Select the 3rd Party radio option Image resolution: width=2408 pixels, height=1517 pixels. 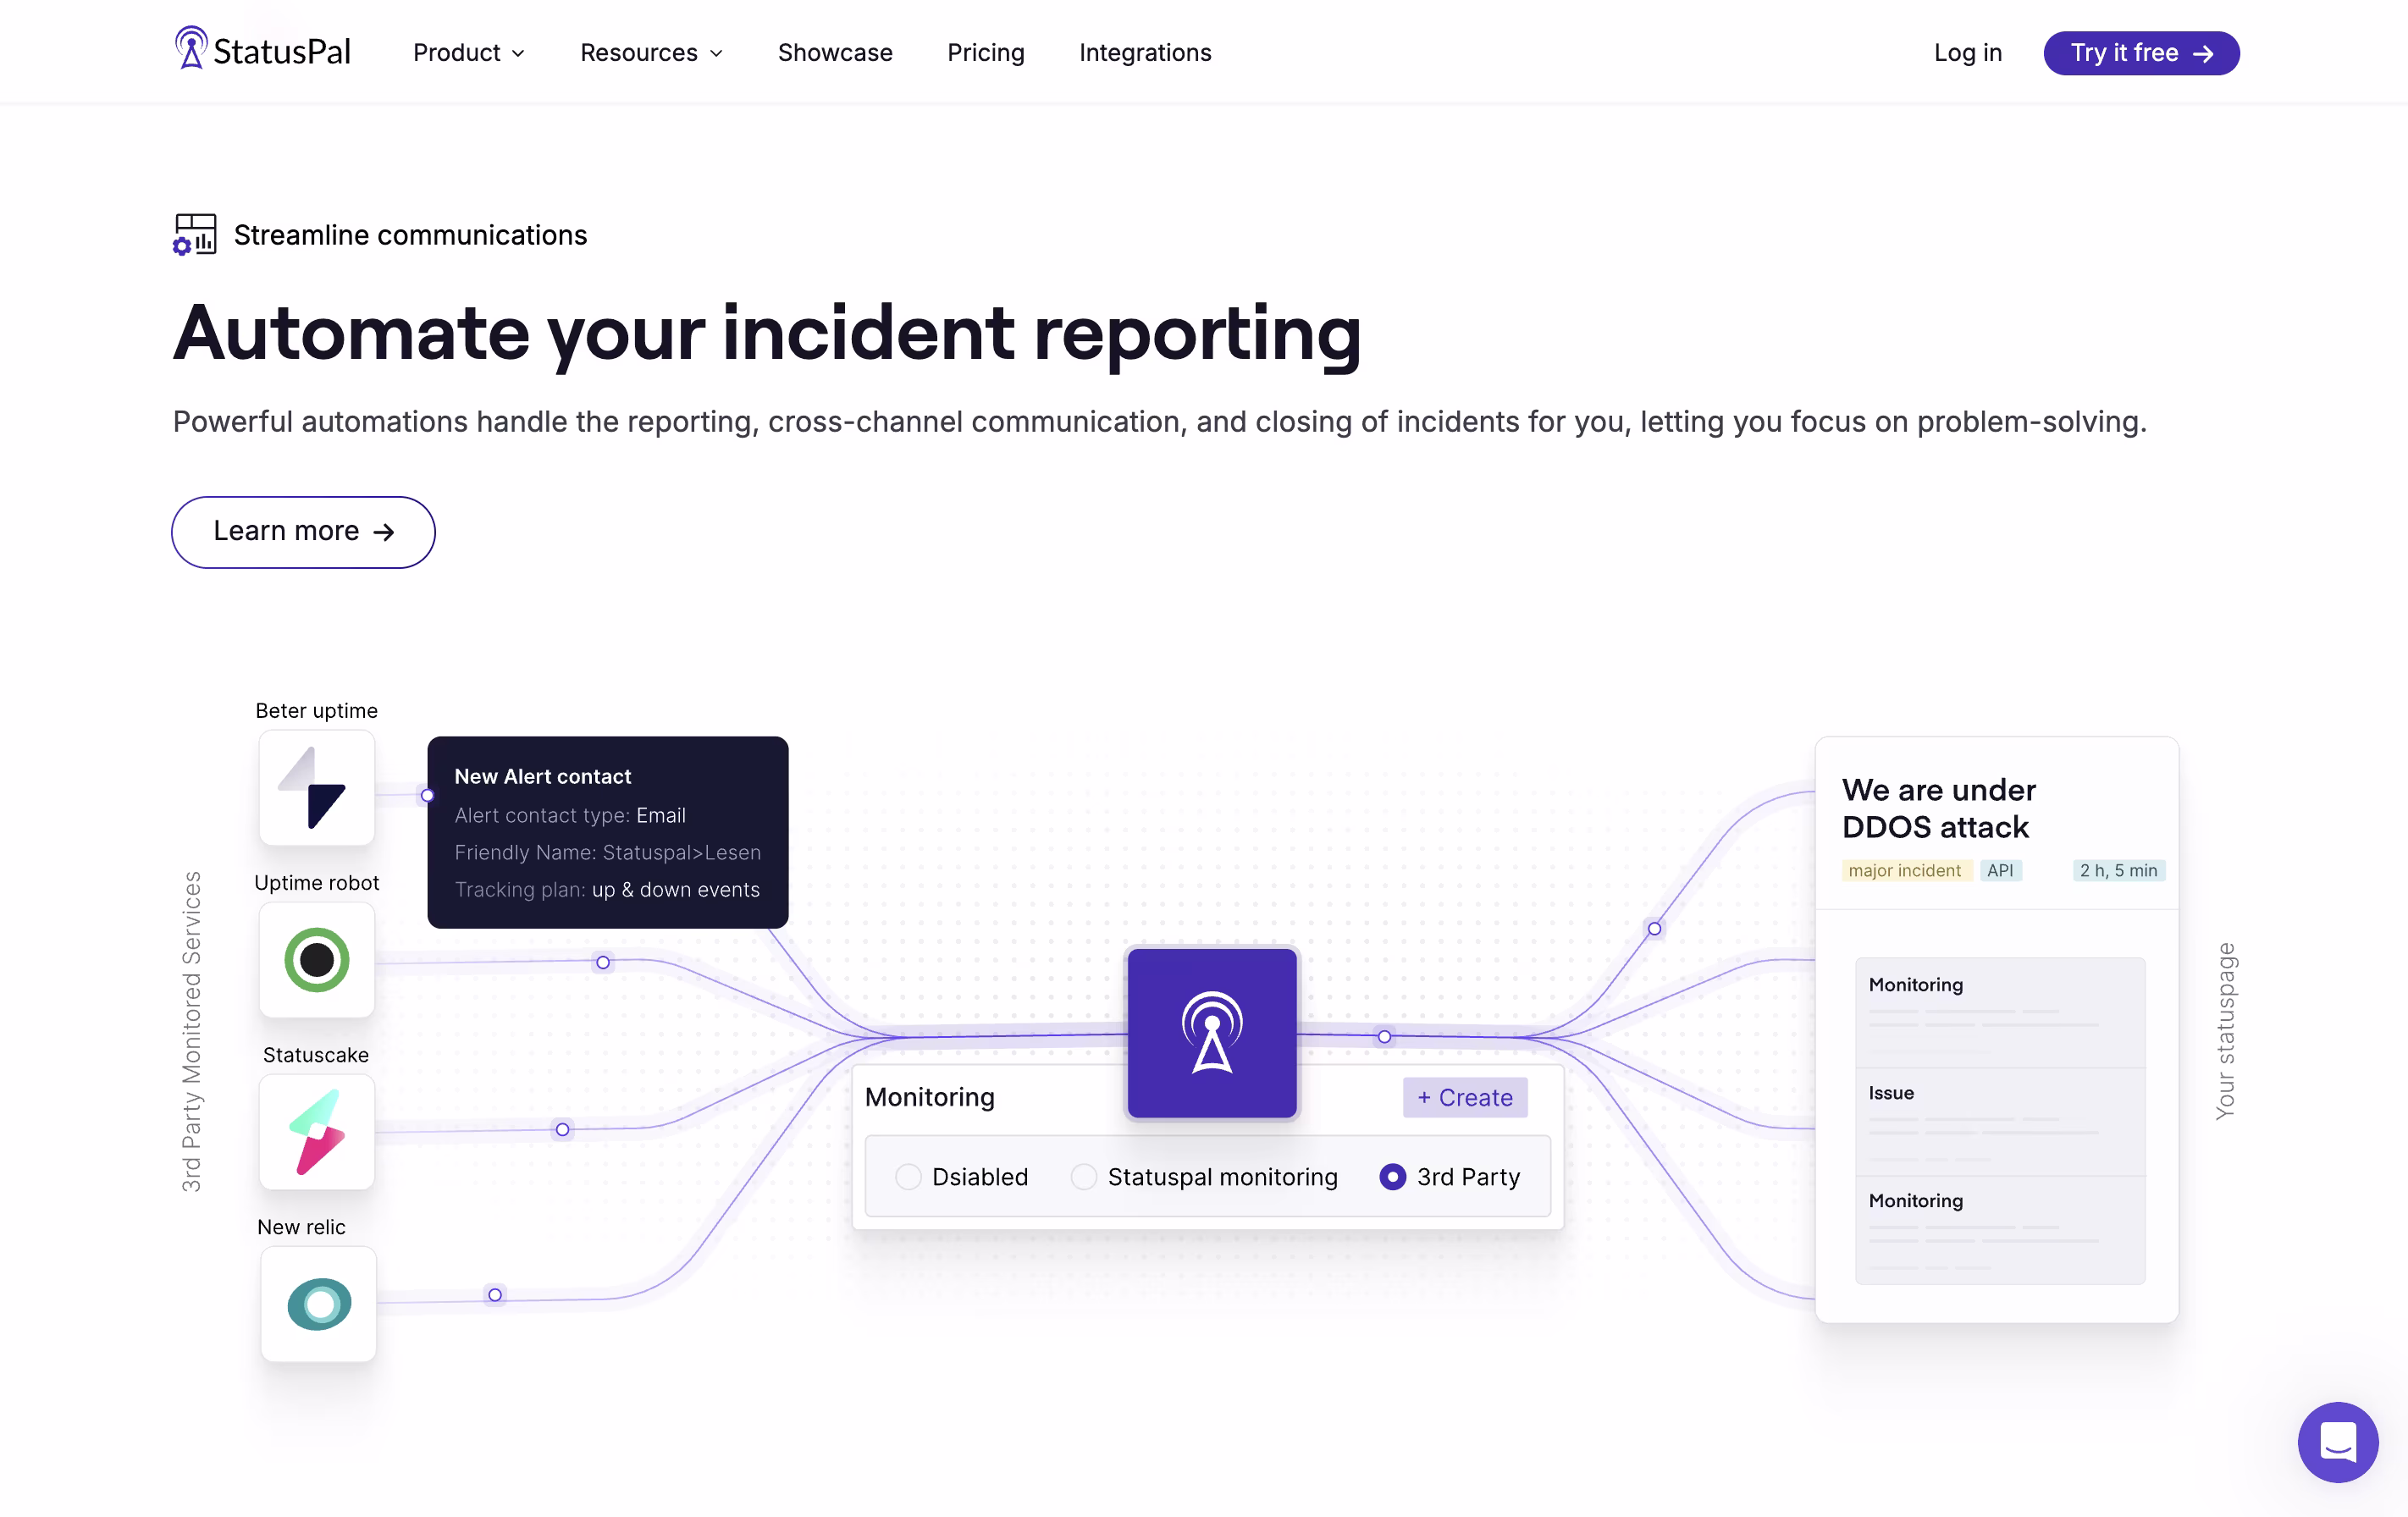click(x=1392, y=1177)
